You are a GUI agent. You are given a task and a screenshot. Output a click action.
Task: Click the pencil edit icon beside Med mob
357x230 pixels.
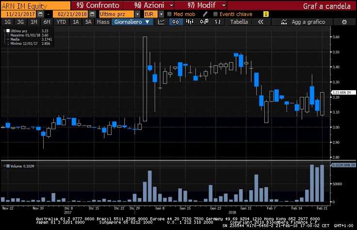(205, 14)
